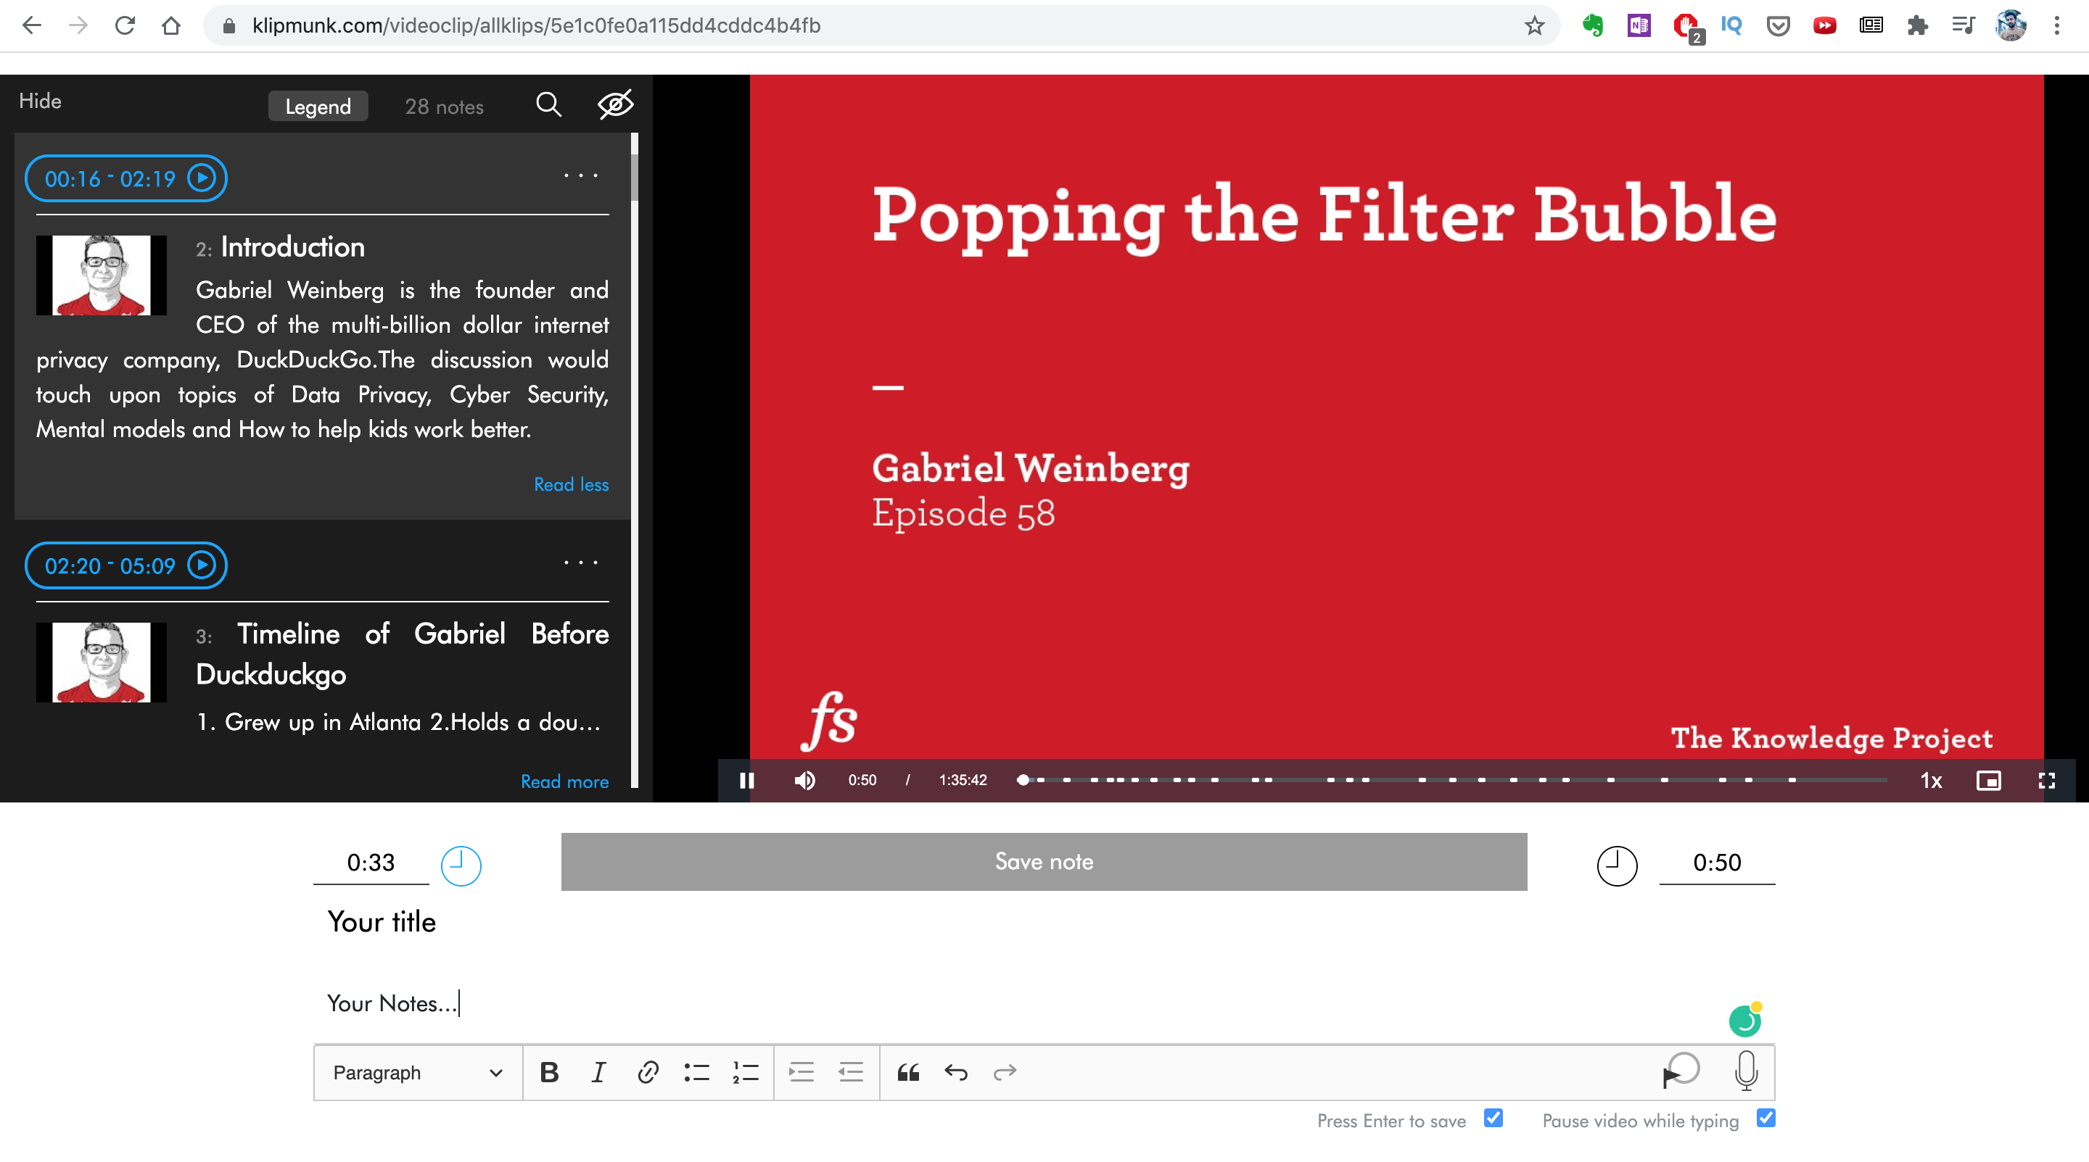Screen dimensions: 2089x1162
Task: Mute the video volume speaker icon
Action: pyautogui.click(x=804, y=779)
